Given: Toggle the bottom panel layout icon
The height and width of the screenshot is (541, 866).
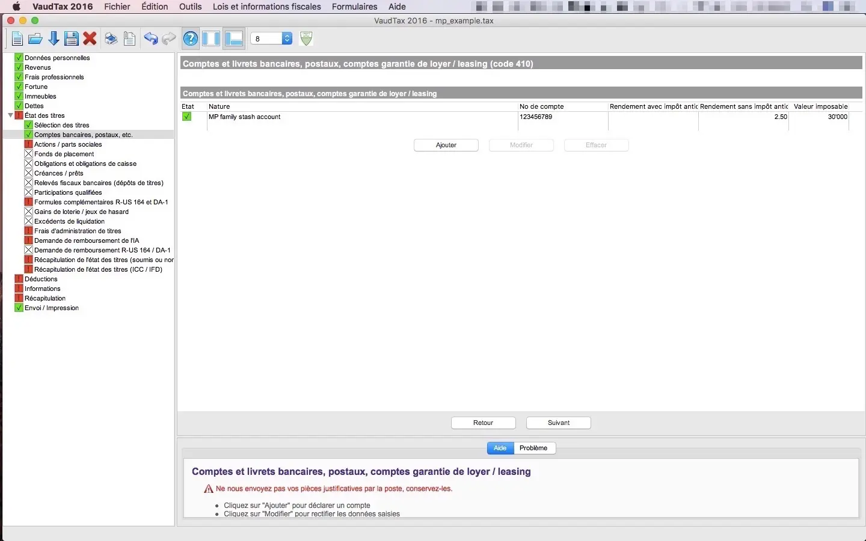Looking at the screenshot, I should pos(233,39).
